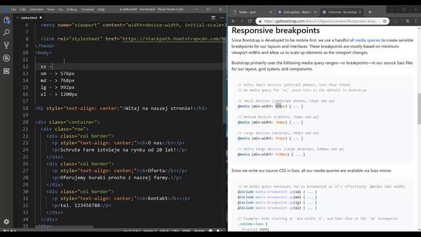Open the File menu in VS Code
Image resolution: width=421 pixels, height=237 pixels.
pyautogui.click(x=13, y=9)
